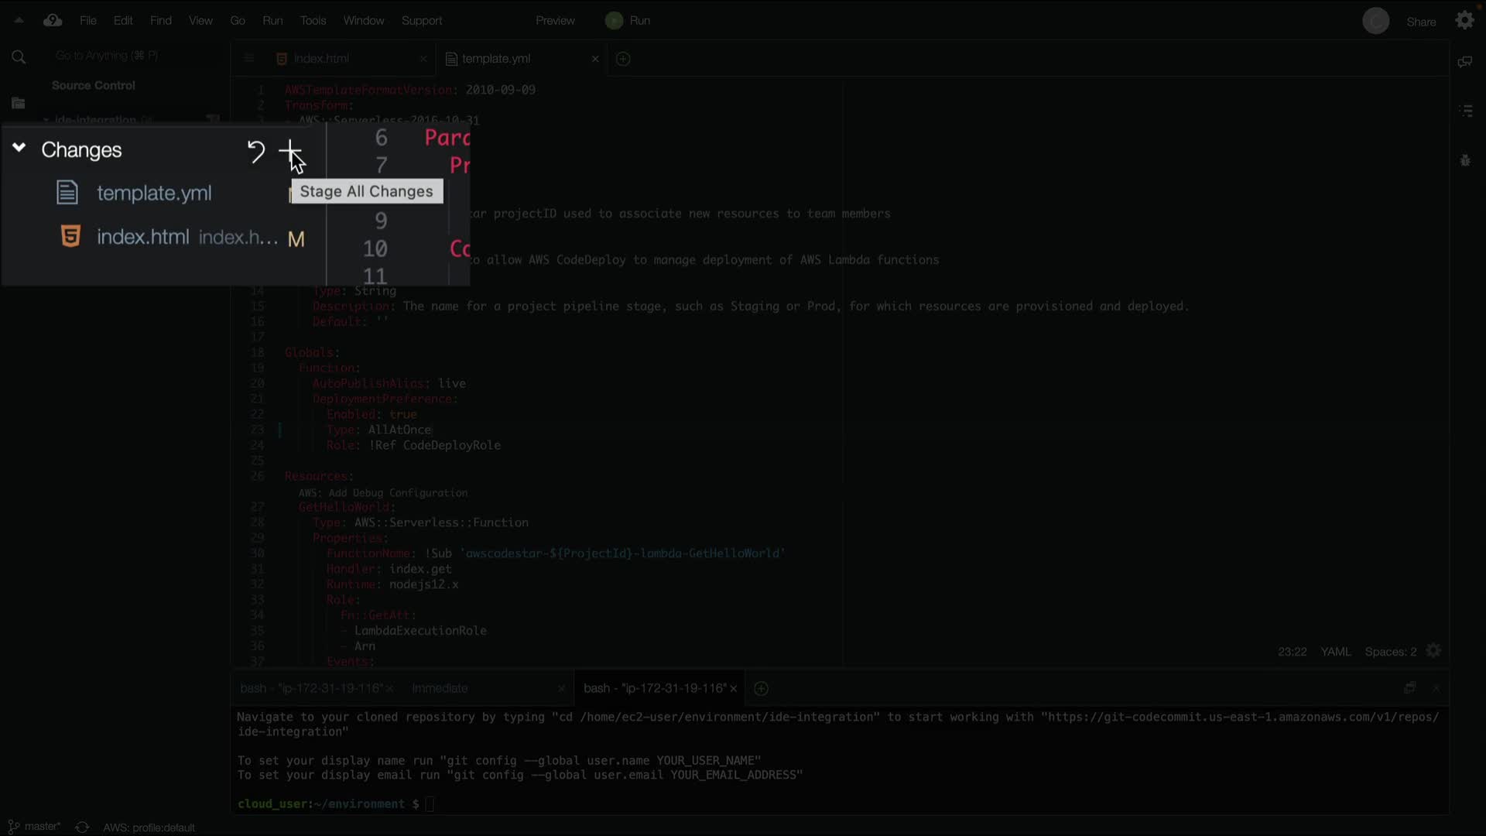Switch to the Immediate terminal tab
This screenshot has height=836, width=1486.
(440, 688)
